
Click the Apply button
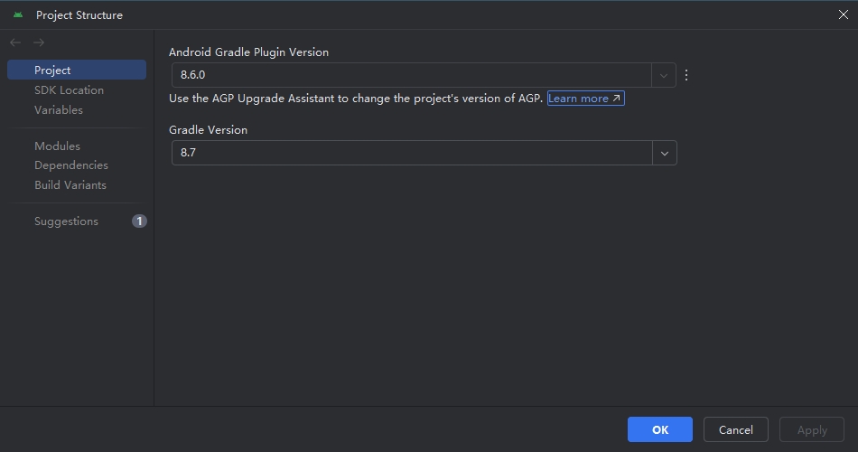[x=812, y=430]
